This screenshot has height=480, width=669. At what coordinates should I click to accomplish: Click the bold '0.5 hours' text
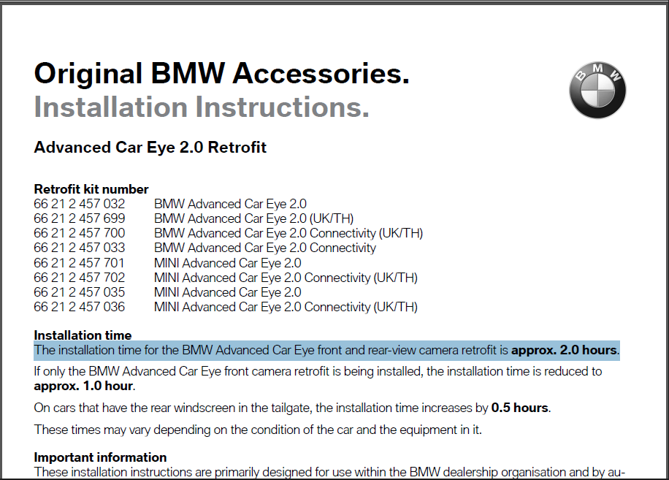520,408
